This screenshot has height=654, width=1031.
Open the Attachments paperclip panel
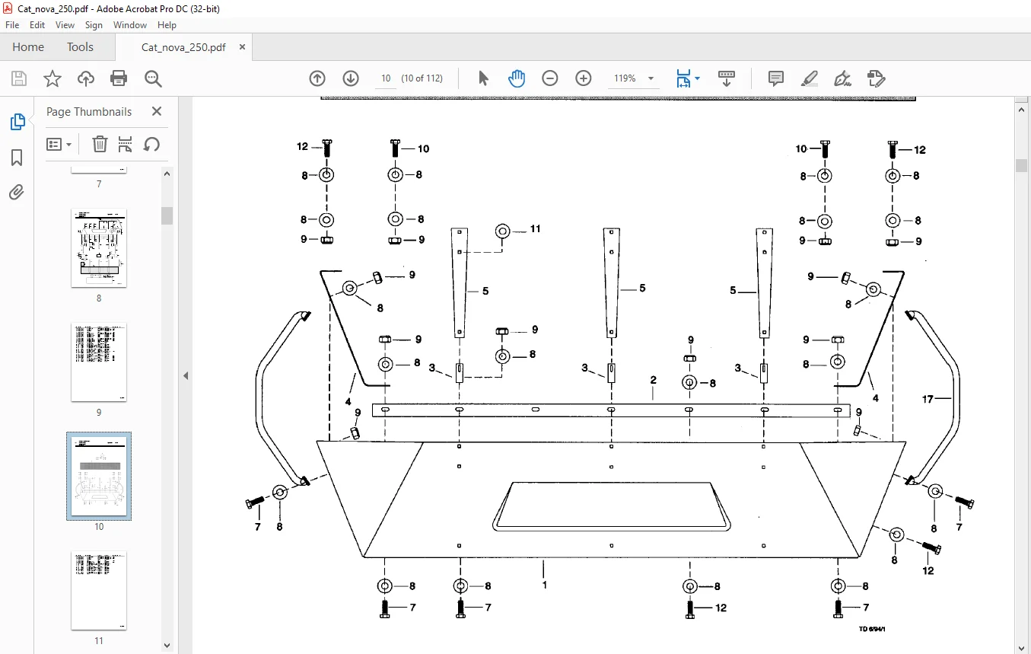[17, 193]
